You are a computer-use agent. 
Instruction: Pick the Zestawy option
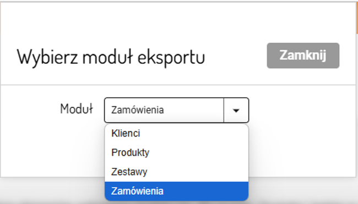pos(176,172)
